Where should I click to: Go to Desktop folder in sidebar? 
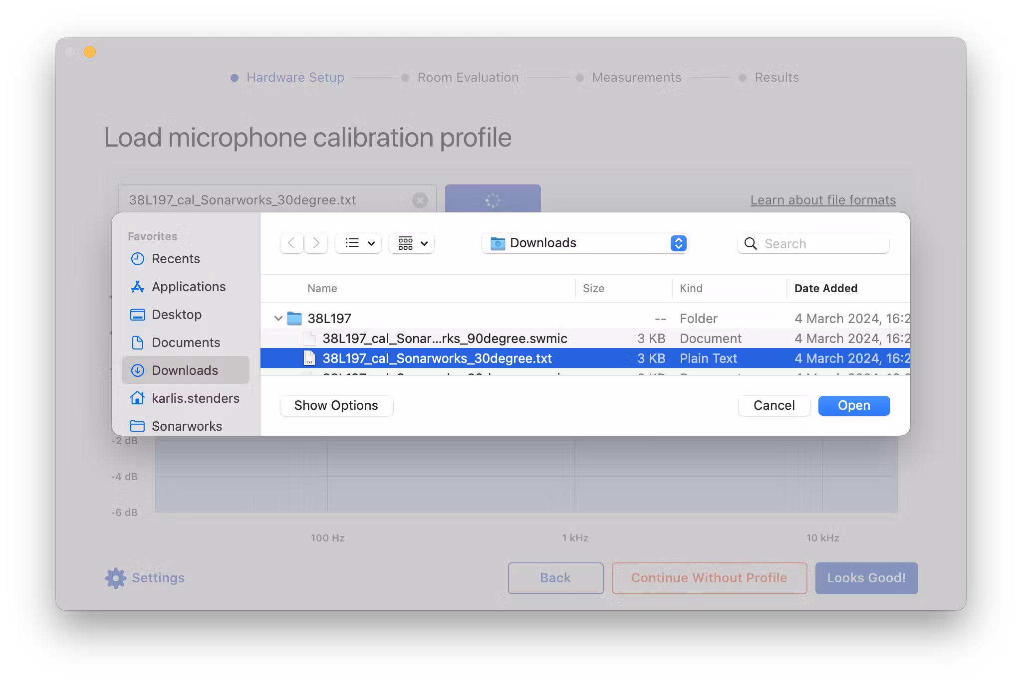(176, 315)
